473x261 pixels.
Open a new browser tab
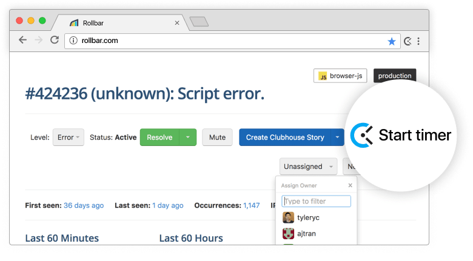tap(199, 22)
